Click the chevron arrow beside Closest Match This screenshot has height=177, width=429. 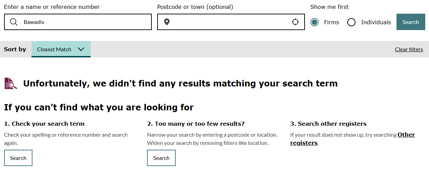pyautogui.click(x=81, y=49)
